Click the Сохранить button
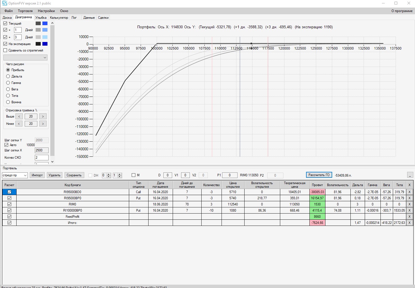Viewport: 415px width, 288px height. [74, 175]
